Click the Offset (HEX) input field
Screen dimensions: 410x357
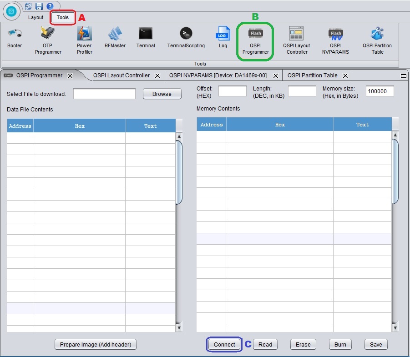click(x=232, y=91)
